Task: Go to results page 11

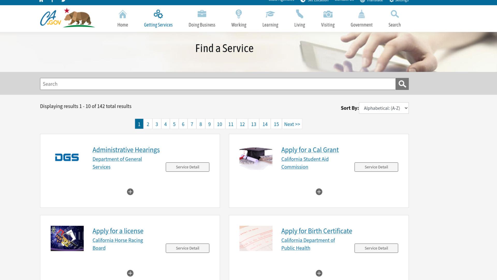Action: 231,124
